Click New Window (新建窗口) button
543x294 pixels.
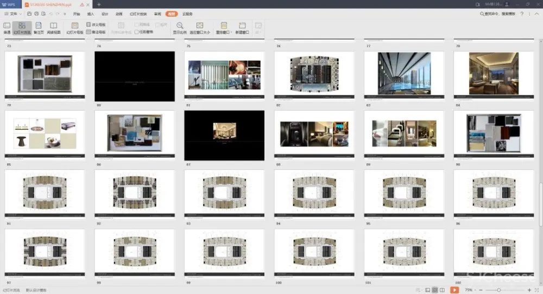(x=242, y=28)
